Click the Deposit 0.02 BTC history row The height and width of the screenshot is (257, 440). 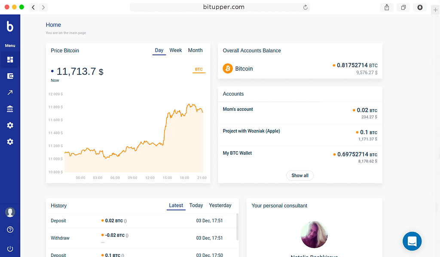141,221
